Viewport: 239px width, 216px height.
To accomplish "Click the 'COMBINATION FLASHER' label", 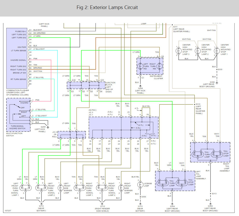I will point(17,91).
